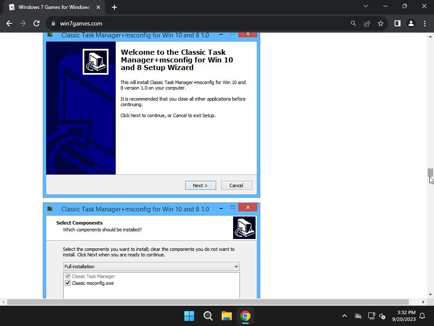
Task: Open the notifications bell
Action: click(x=423, y=316)
